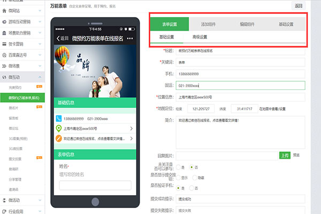Switch to the 表单设置 tab
Screen dimensions: 321x214
[170, 24]
